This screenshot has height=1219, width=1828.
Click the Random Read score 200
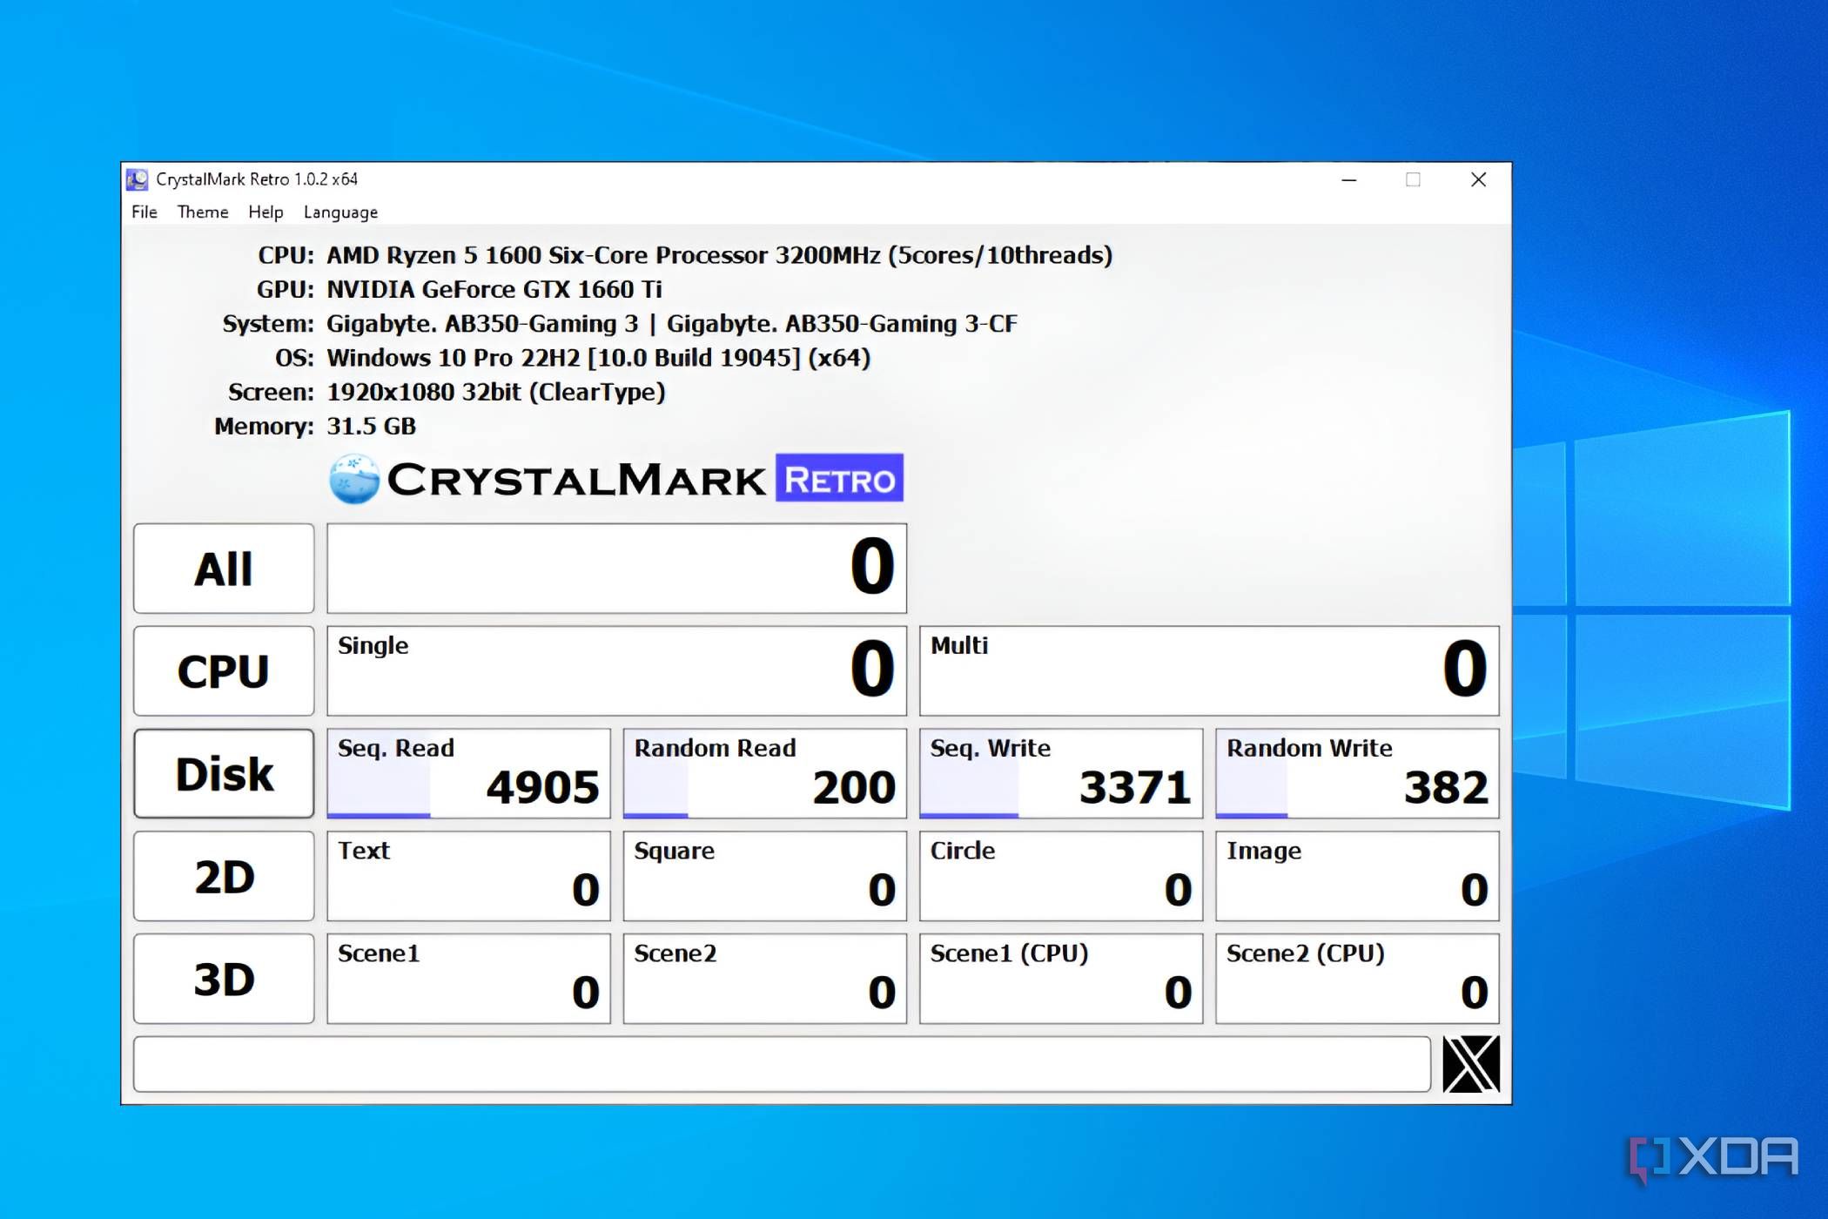point(765,773)
